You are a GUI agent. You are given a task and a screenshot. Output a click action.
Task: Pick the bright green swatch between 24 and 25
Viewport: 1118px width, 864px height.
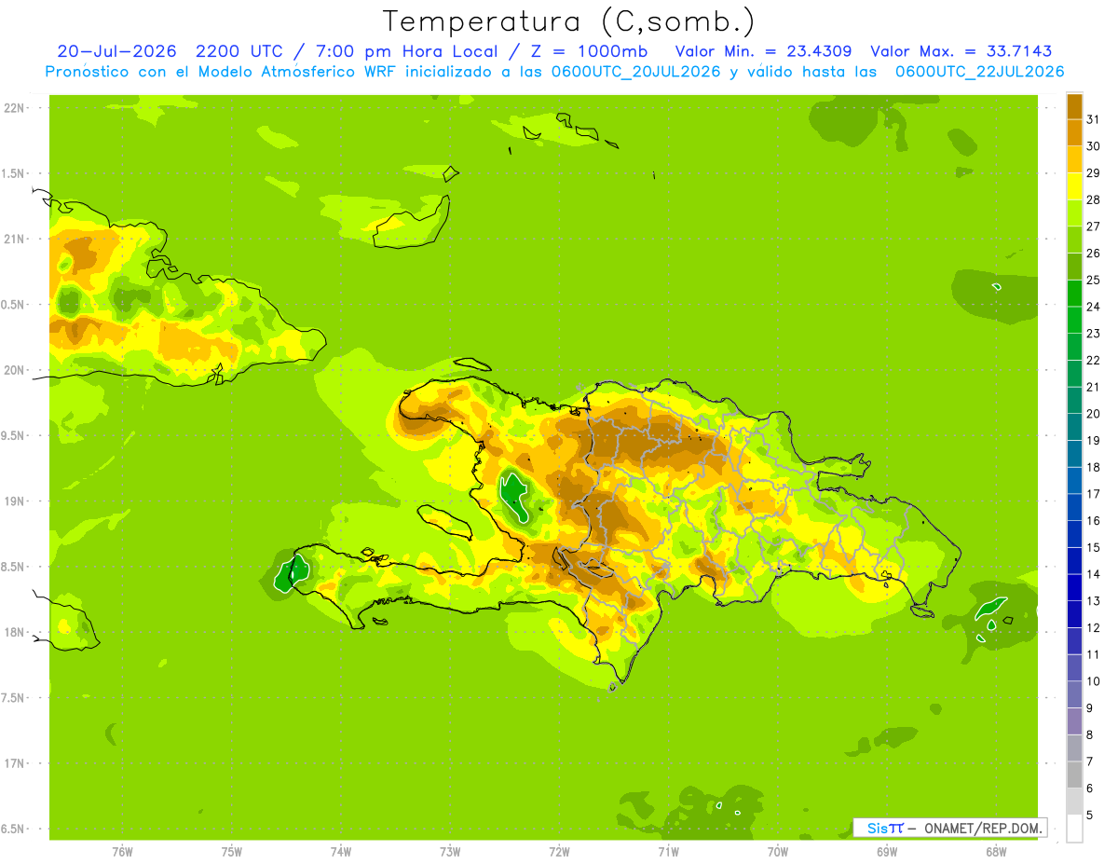click(x=1074, y=293)
